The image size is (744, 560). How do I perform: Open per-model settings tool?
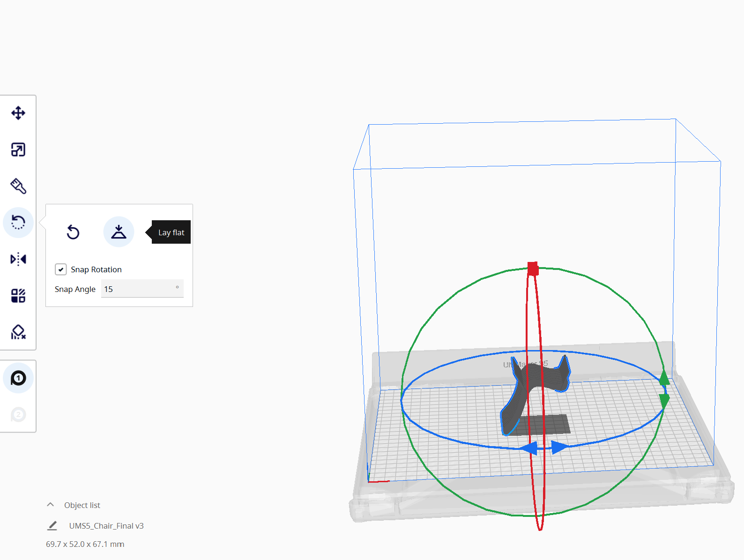[18, 296]
